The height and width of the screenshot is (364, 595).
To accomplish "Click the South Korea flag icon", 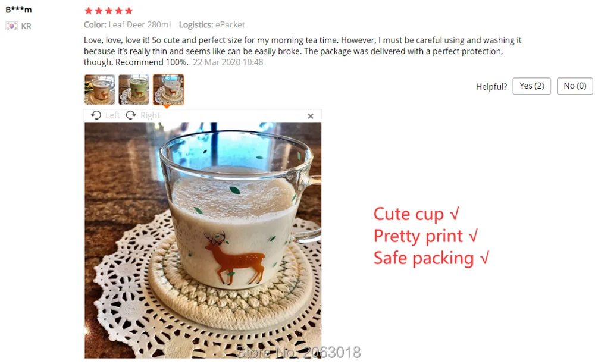I will (11, 26).
